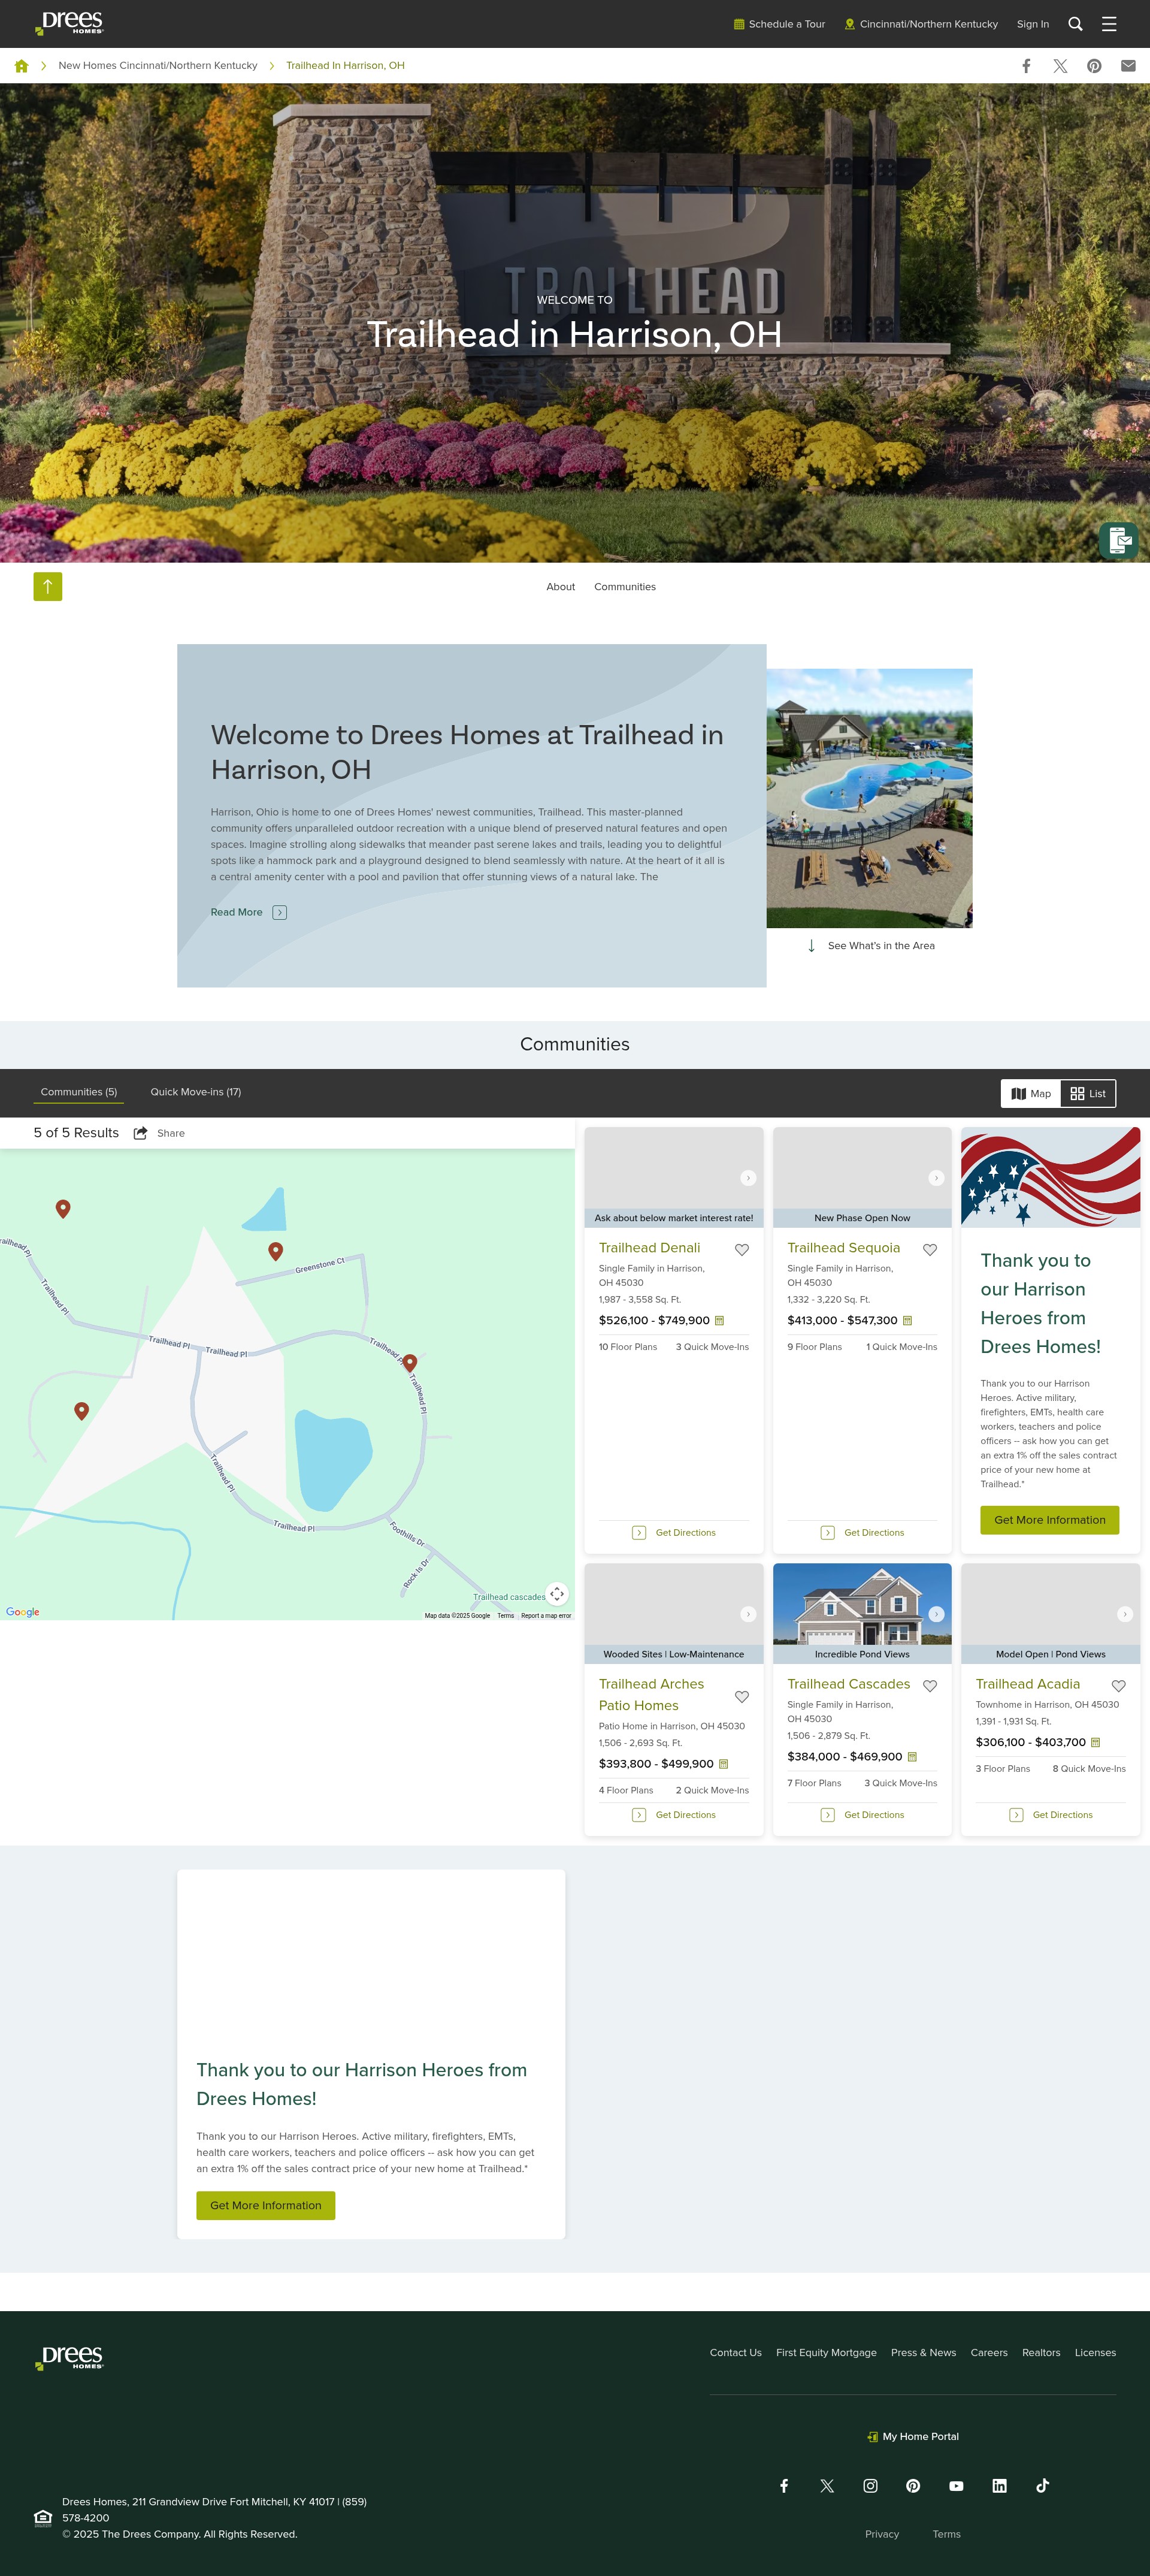The height and width of the screenshot is (2576, 1150).
Task: Favorite Trailhead Arches Patio Homes heart icon
Action: pyautogui.click(x=742, y=1696)
